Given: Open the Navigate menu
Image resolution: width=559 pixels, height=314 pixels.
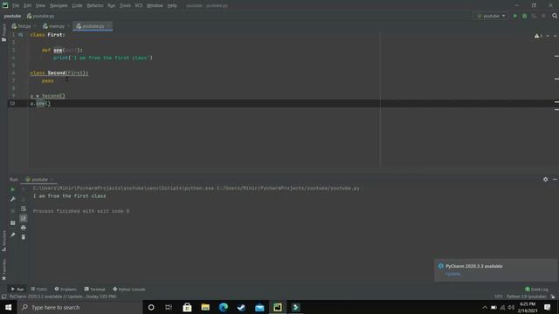Looking at the screenshot, I should tap(59, 5).
